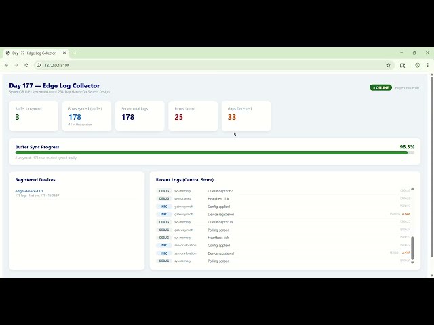Click the edge-device-001 label beside ONLINE badge
The width and height of the screenshot is (434, 325).
[x=408, y=87]
